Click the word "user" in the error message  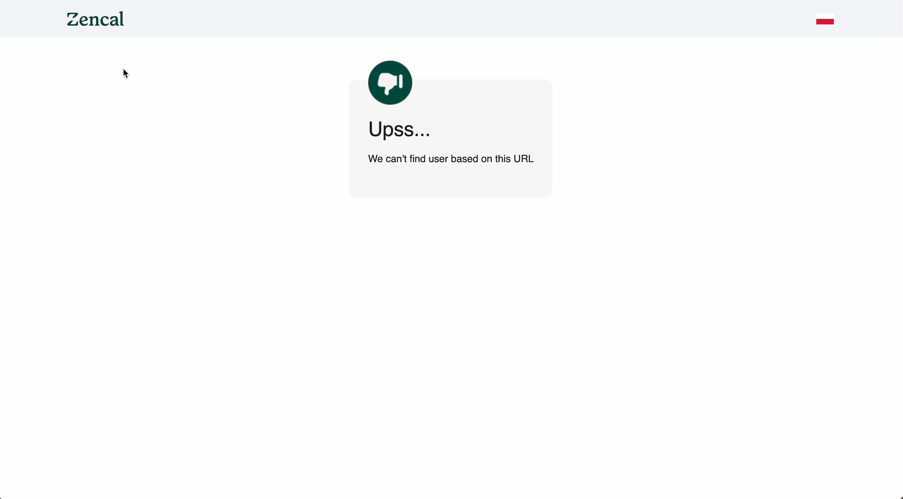[x=439, y=159]
